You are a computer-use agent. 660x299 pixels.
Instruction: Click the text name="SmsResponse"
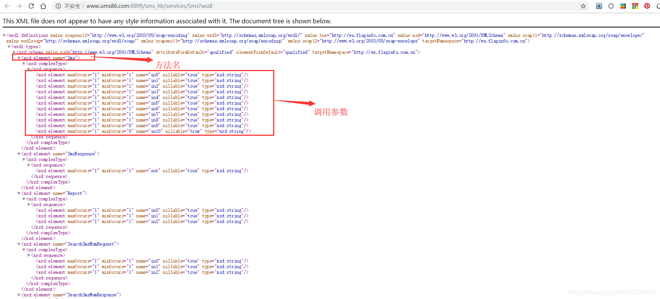[x=75, y=154]
